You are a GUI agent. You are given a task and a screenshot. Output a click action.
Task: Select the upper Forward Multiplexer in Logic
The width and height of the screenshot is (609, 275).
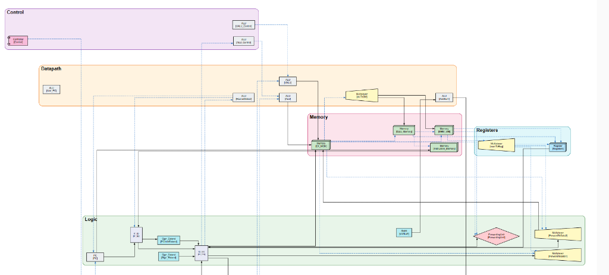tap(558, 234)
